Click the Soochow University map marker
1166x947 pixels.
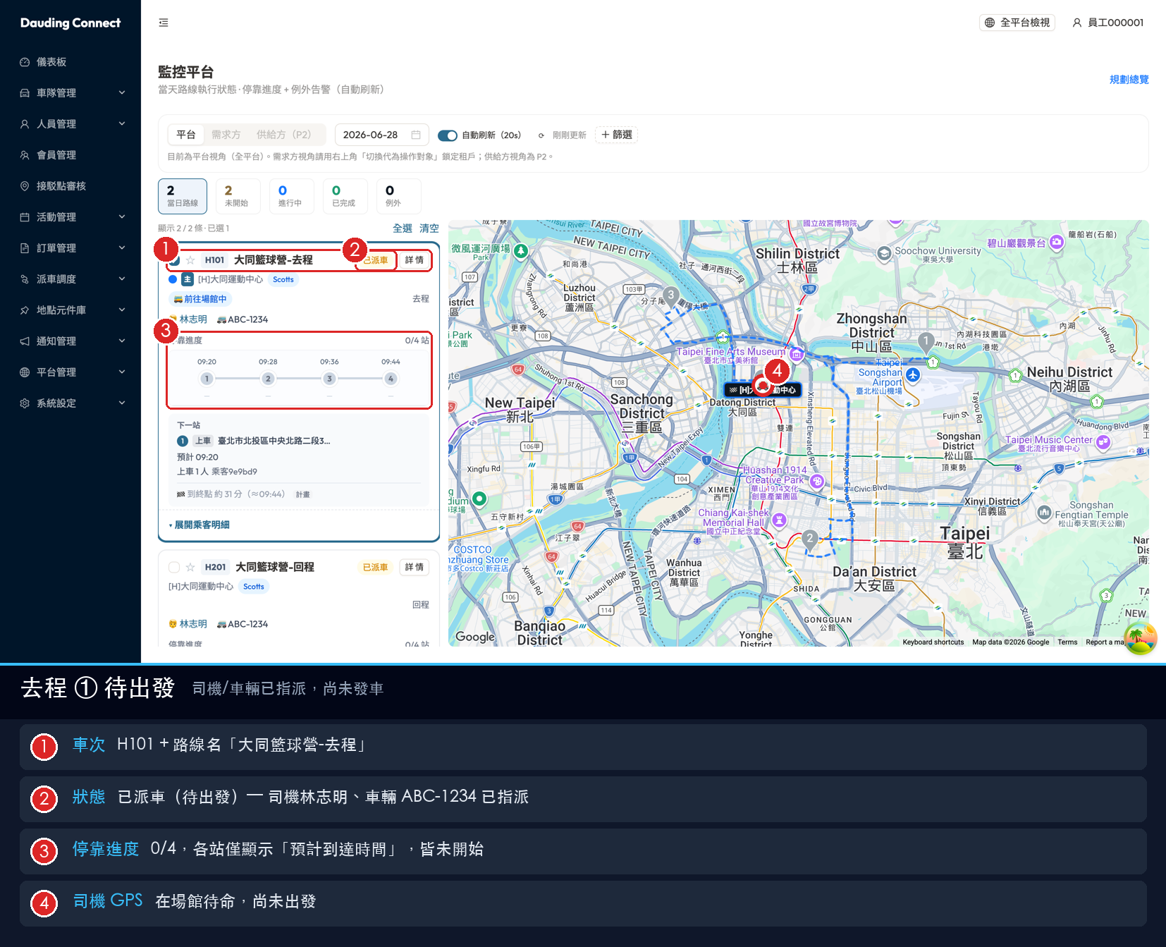point(884,253)
